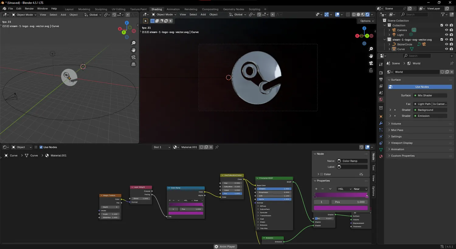The width and height of the screenshot is (456, 249).
Task: Open the Render properties tab icon
Action: click(381, 73)
